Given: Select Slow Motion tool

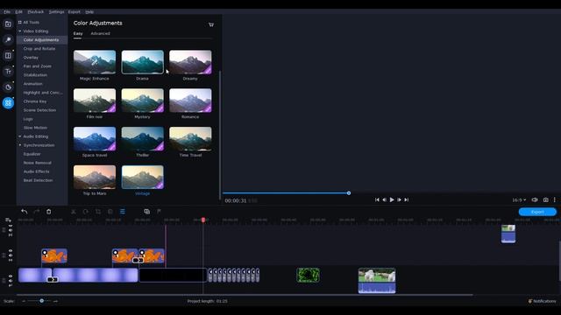Looking at the screenshot, I should tap(35, 128).
